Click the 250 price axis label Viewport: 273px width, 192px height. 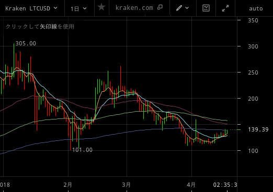click(x=253, y=73)
